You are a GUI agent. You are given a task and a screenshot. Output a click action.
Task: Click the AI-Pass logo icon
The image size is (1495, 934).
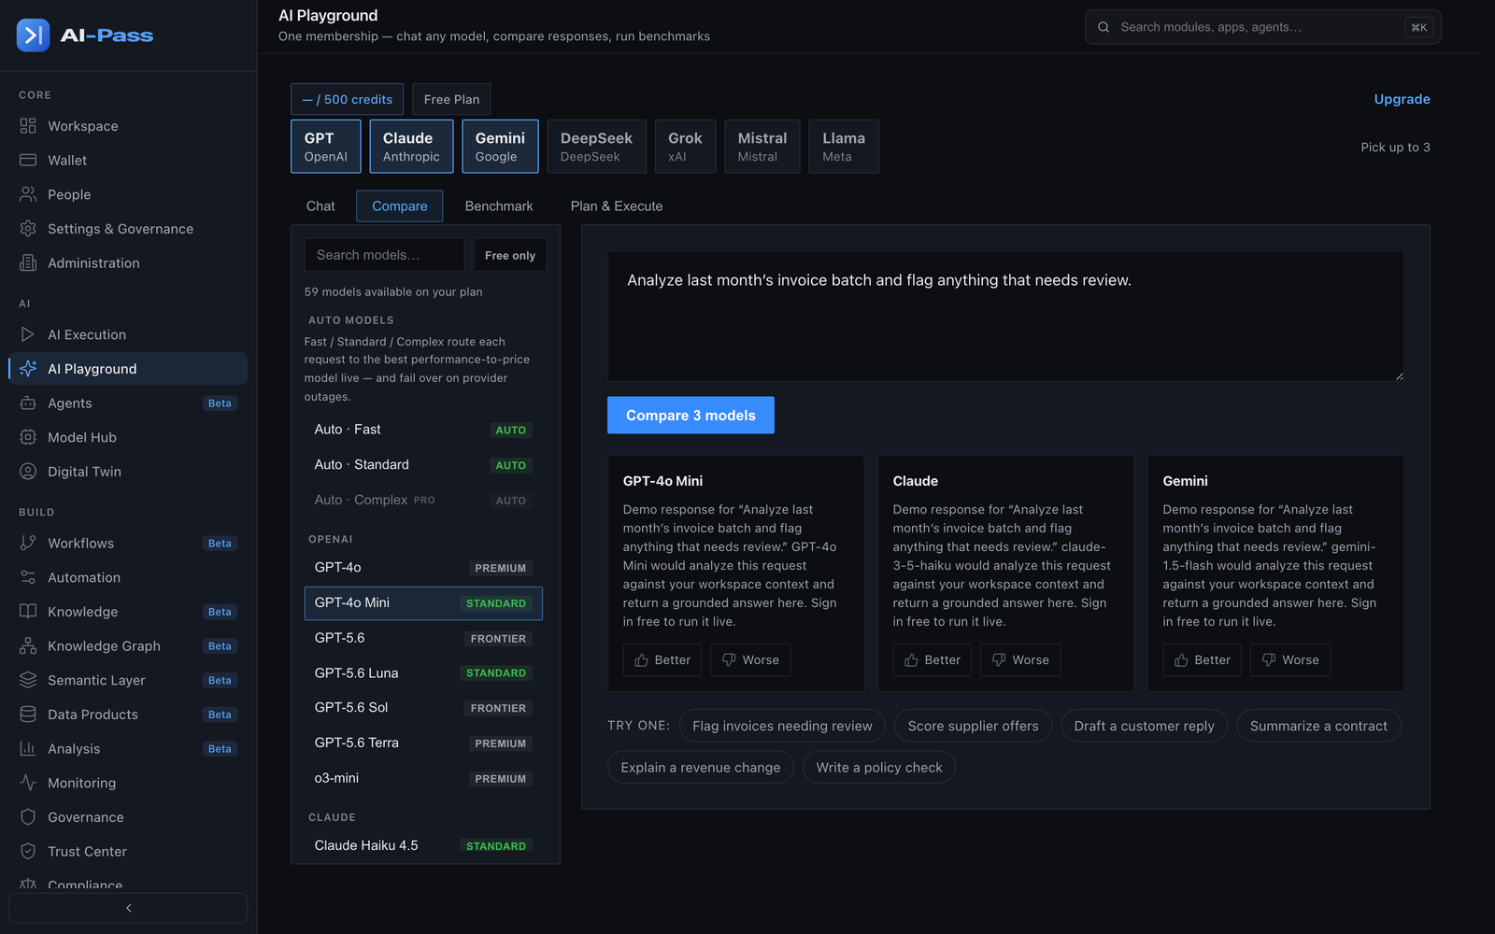(34, 35)
